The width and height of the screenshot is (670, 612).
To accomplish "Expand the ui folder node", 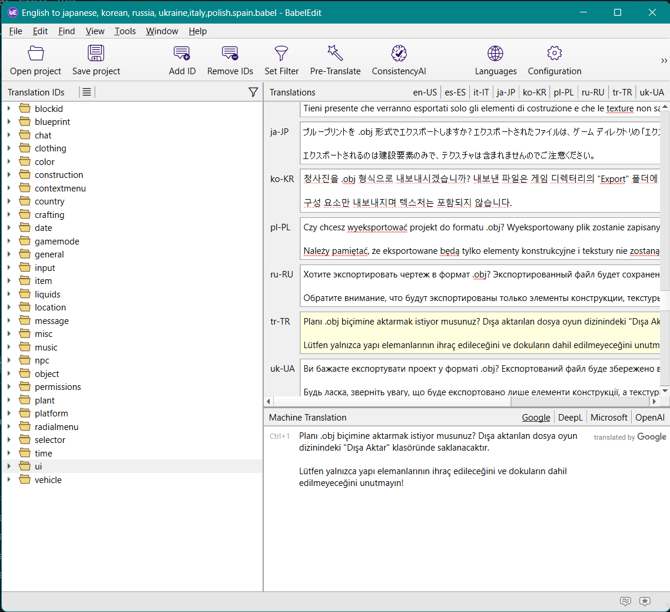I will click(x=9, y=467).
